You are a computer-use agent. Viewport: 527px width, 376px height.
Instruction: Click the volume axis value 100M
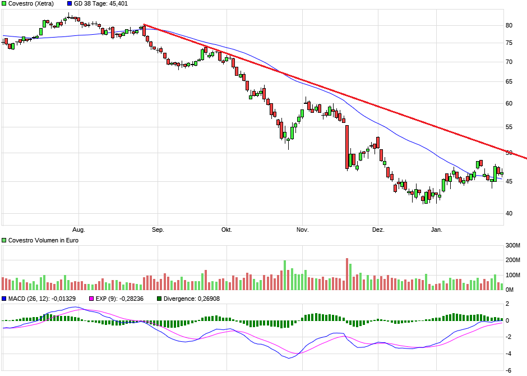pos(513,275)
